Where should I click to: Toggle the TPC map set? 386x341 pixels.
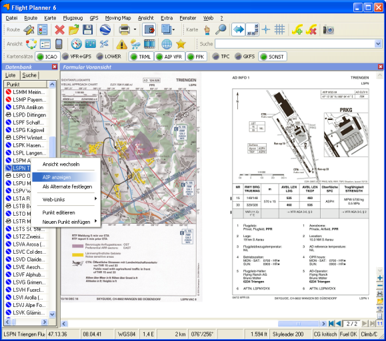coord(221,57)
